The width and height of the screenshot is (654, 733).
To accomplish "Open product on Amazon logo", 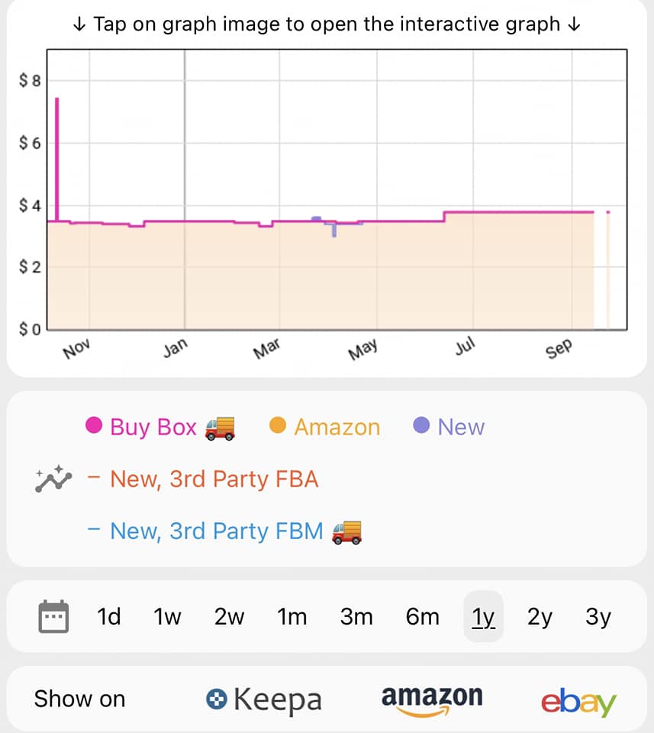I will pos(432,700).
